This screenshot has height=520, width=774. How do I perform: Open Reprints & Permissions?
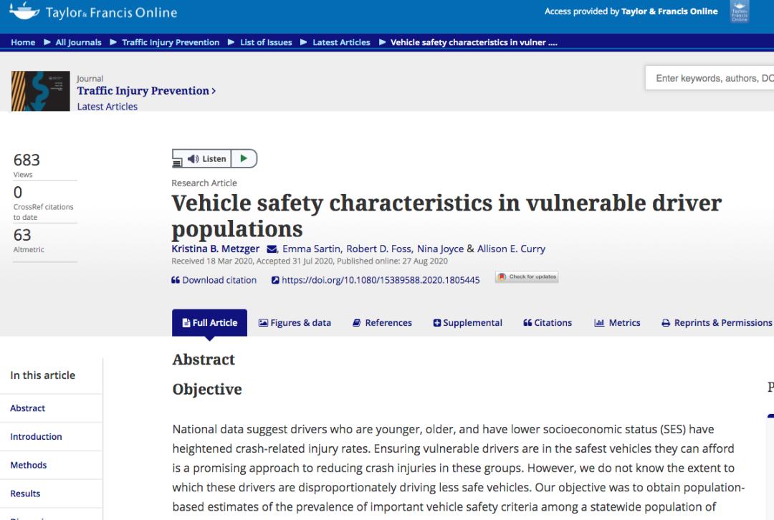pos(717,322)
